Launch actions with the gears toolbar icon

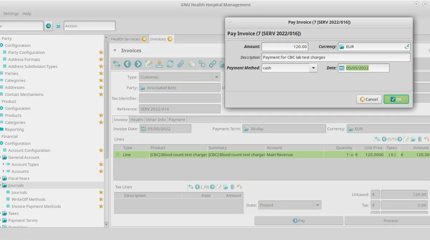tap(202, 64)
